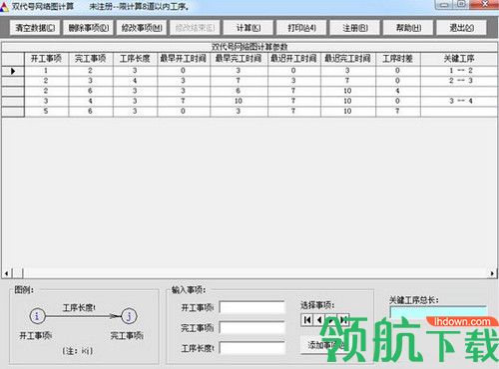The width and height of the screenshot is (499, 369).
Task: Go to previous record navigation icon
Action: coord(319,320)
